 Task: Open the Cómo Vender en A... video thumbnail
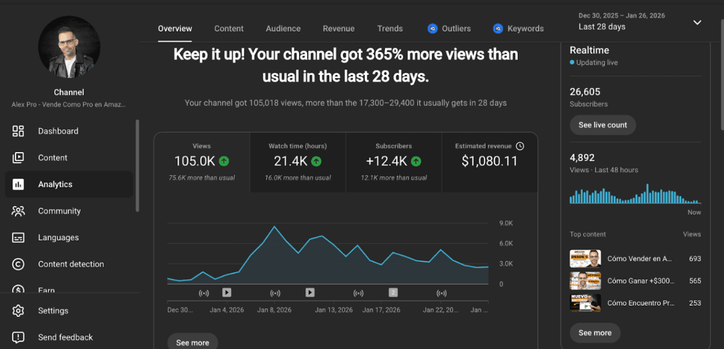click(585, 258)
